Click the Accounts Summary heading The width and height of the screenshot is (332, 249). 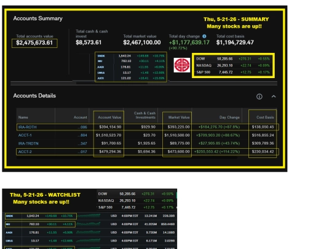tap(38, 18)
